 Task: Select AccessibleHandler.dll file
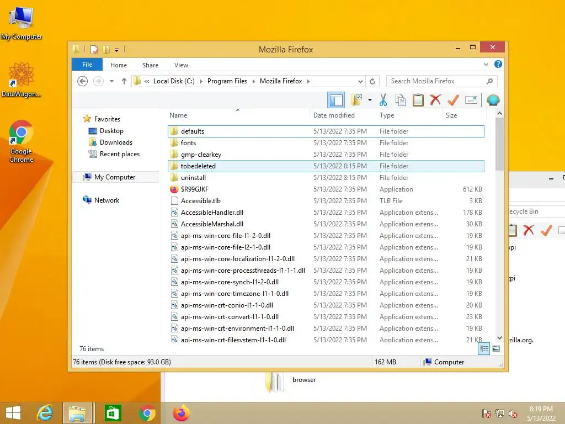tap(326, 213)
